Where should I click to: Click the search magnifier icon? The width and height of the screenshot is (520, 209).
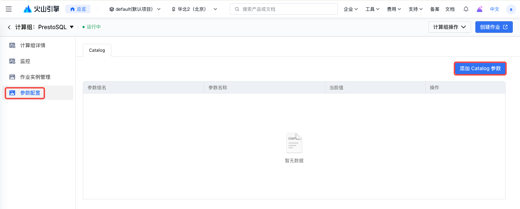point(237,9)
